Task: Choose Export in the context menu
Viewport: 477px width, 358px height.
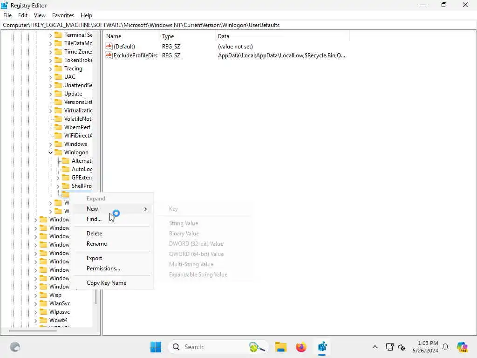Action: (113, 258)
